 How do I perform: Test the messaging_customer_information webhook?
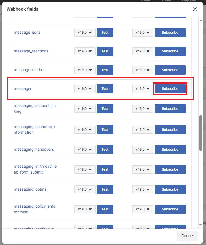(105, 130)
